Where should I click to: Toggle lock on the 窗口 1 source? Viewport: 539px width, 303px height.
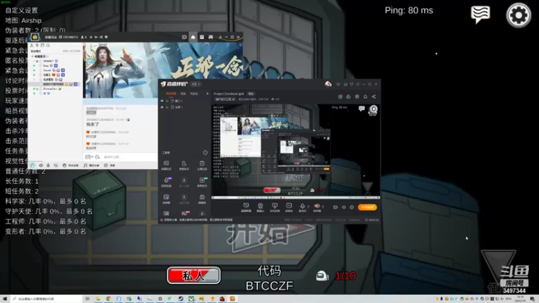pyautogui.click(x=167, y=101)
